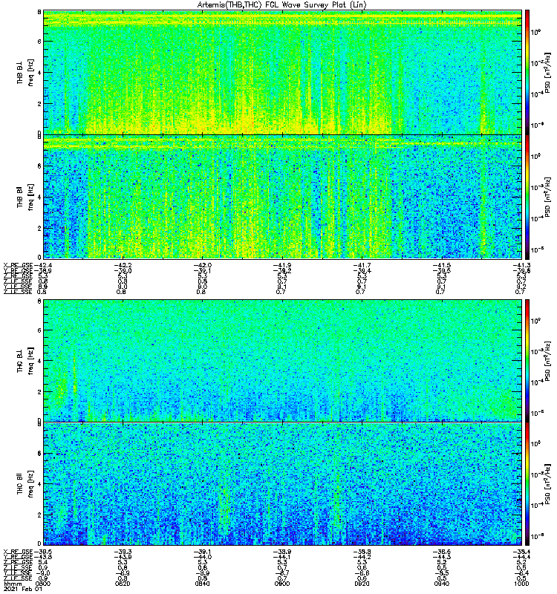This screenshot has height=594, width=557.
Task: Click the X_RE_GSE value -38.8
Action: click(362, 552)
